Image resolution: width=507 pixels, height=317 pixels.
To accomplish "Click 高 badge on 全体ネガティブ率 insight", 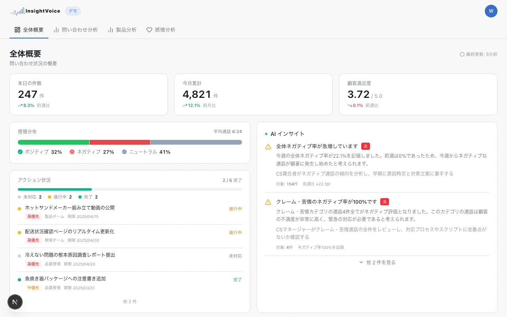I will click(x=366, y=146).
